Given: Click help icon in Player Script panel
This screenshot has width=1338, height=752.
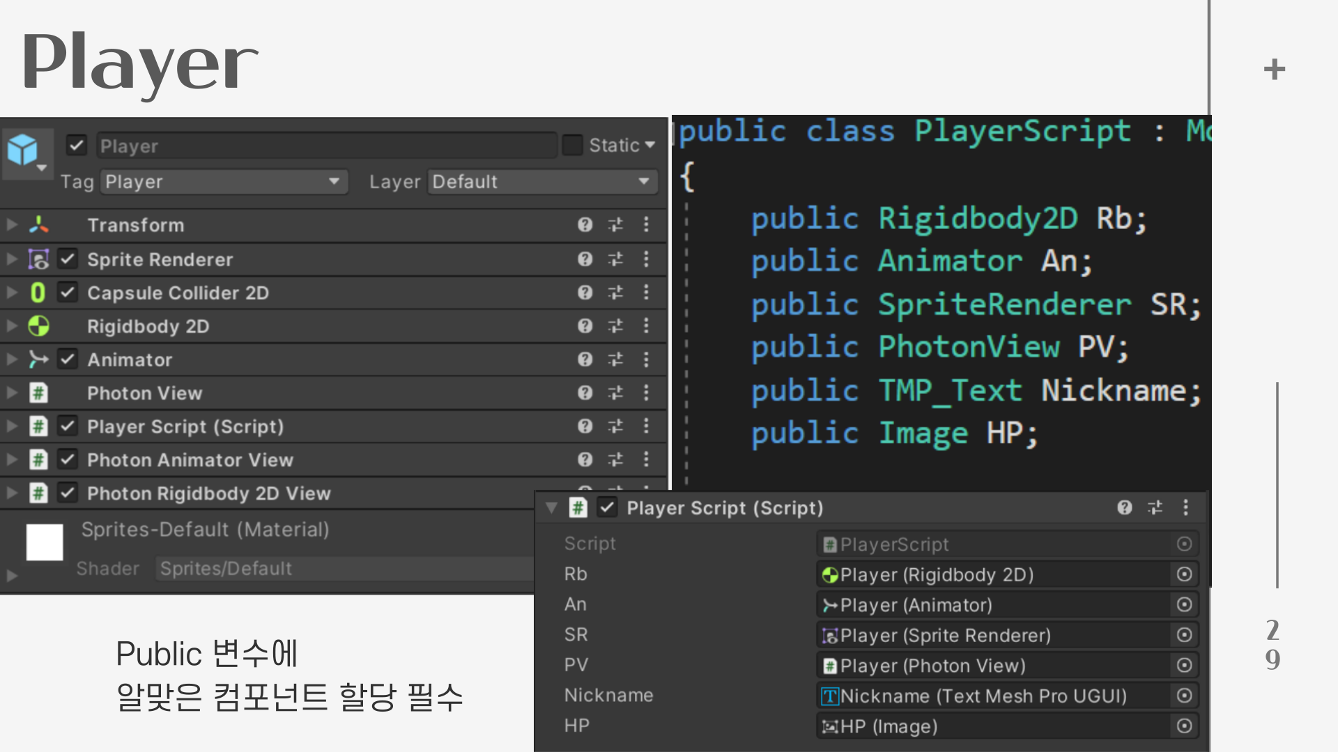Looking at the screenshot, I should [1124, 508].
